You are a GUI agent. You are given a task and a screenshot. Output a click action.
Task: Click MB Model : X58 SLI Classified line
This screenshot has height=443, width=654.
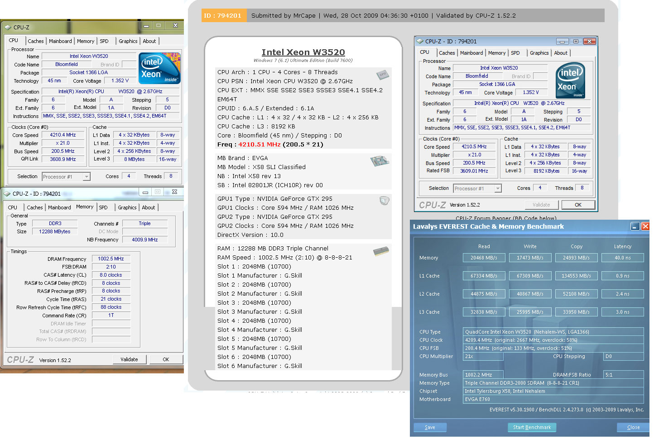point(262,167)
